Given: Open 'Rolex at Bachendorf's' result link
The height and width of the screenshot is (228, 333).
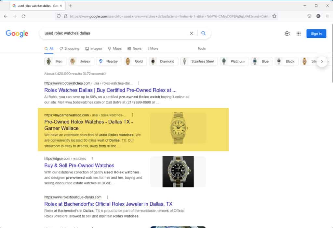Looking at the screenshot, I should click(x=108, y=204).
